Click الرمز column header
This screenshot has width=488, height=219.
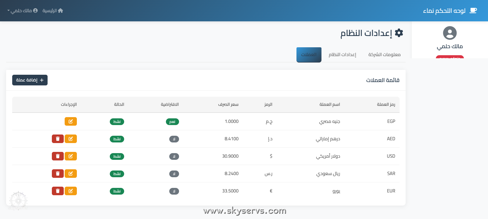pos(268,104)
